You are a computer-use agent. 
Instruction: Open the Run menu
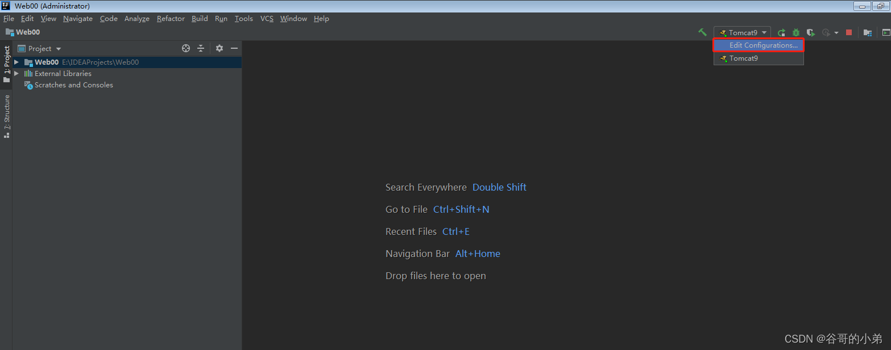(x=221, y=19)
